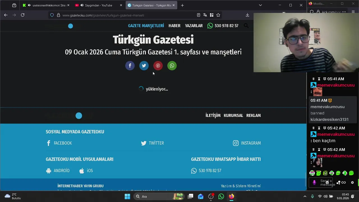Share page via Twitter circle icon
Image resolution: width=359 pixels, height=202 pixels.
point(144,66)
